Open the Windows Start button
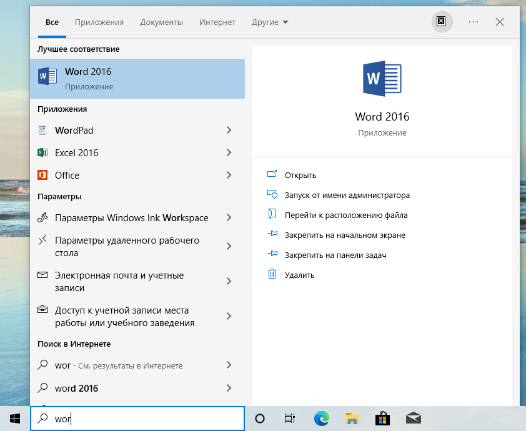Screen dimensions: 526x431 15,419
